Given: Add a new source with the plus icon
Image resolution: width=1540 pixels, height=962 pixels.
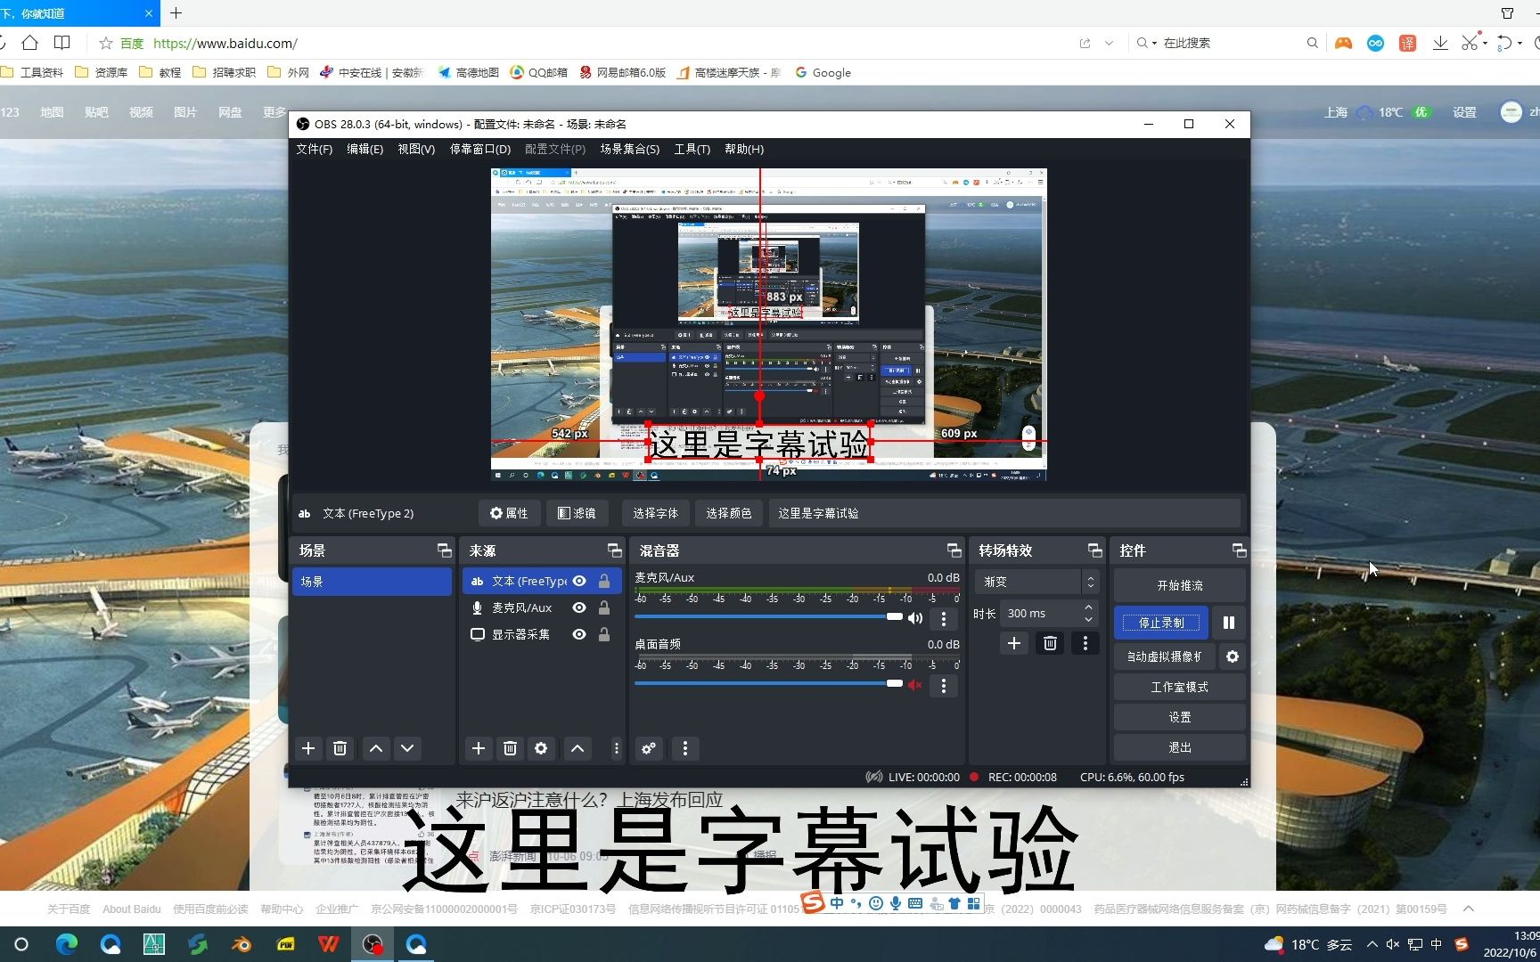Looking at the screenshot, I should [478, 748].
